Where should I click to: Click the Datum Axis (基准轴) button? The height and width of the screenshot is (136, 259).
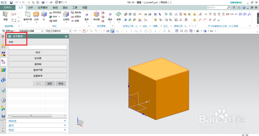click(x=38, y=64)
